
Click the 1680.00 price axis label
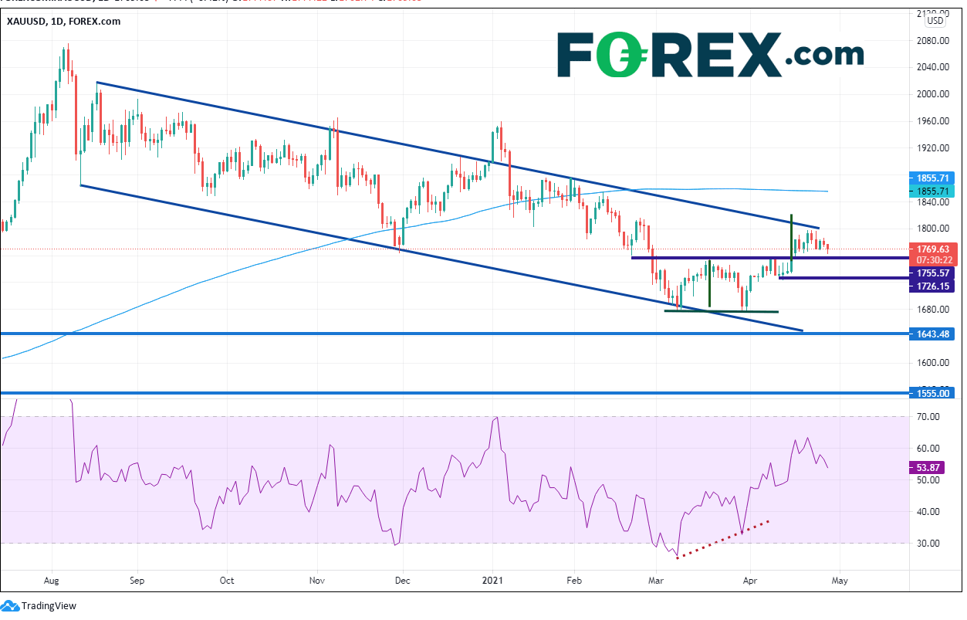(932, 310)
